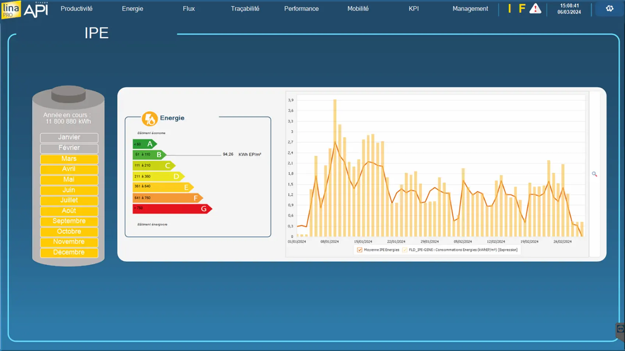Go to the KPI menu item
The width and height of the screenshot is (625, 351).
tap(414, 8)
